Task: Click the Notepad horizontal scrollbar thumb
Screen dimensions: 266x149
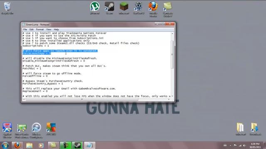Action: pos(82,99)
